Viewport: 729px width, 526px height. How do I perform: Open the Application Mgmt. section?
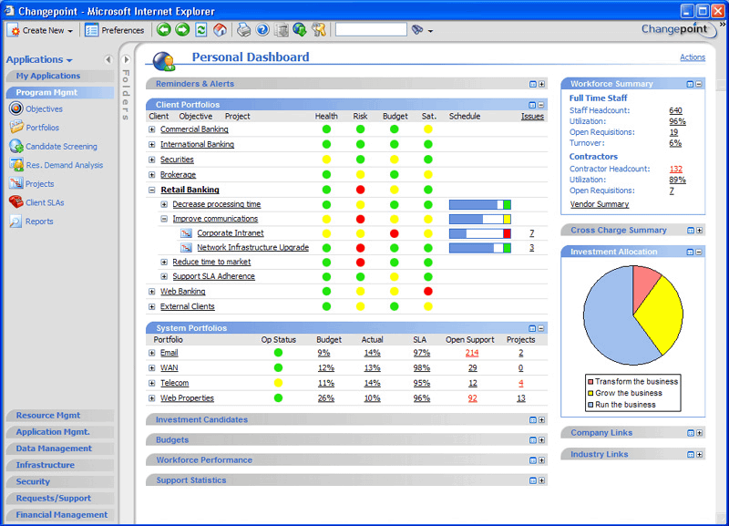click(59, 432)
